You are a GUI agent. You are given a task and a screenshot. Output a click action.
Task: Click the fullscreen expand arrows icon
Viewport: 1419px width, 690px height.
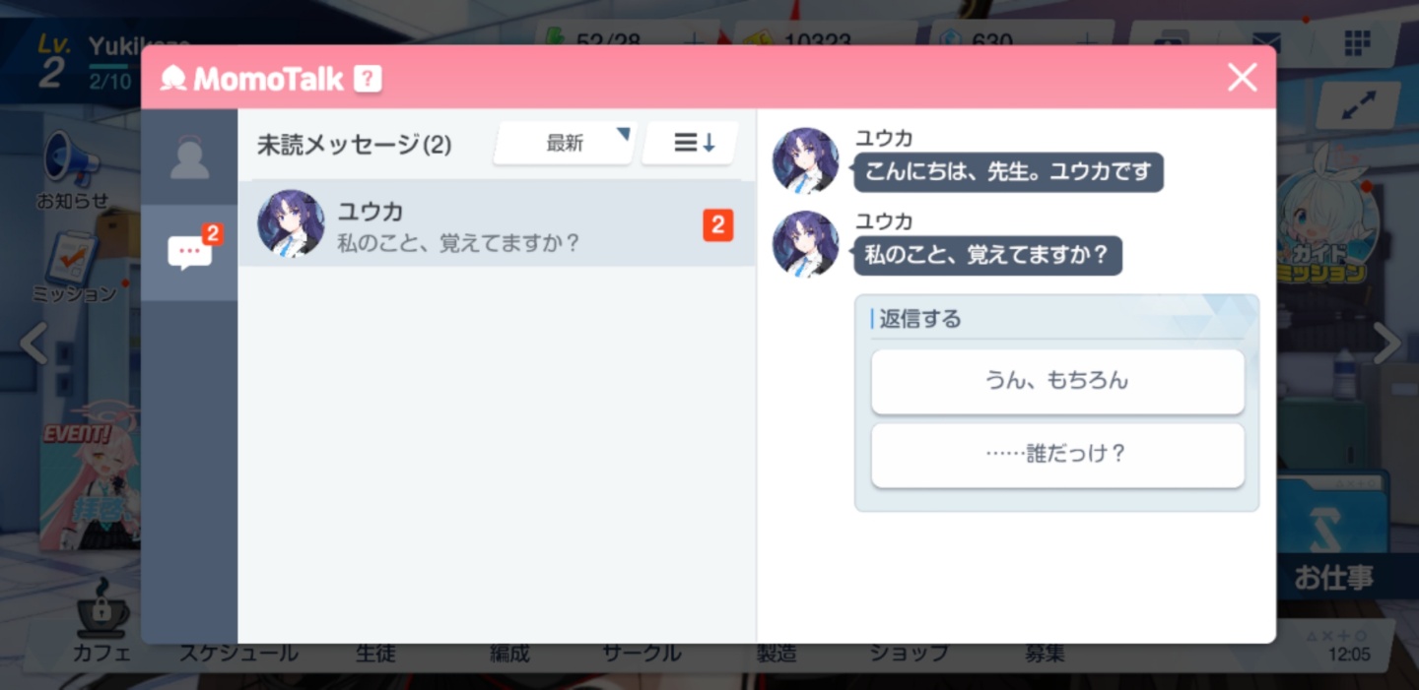[1357, 104]
